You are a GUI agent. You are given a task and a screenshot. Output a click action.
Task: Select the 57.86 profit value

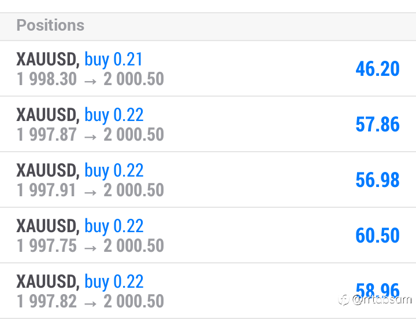[x=377, y=124]
